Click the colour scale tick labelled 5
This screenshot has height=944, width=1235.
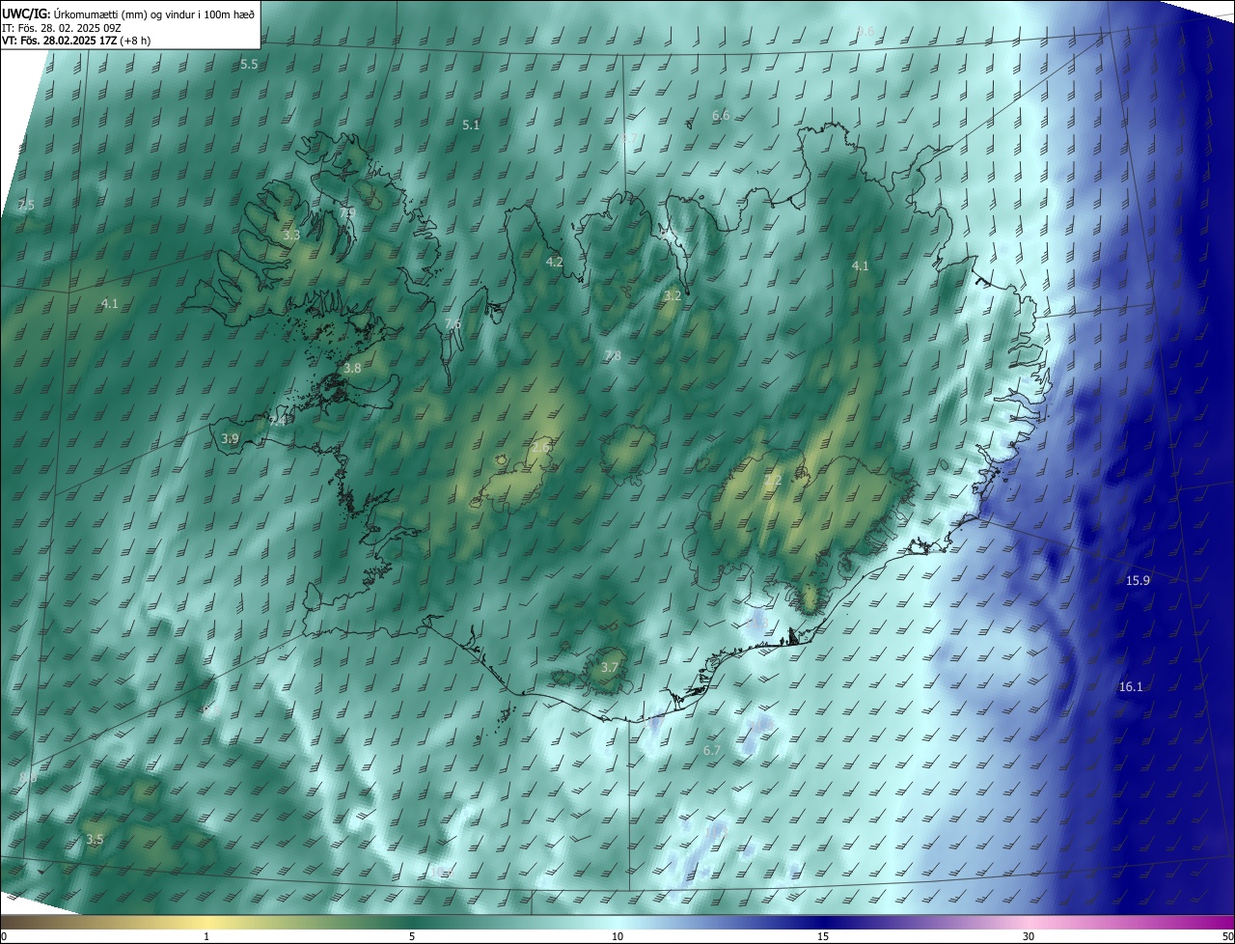[x=412, y=936]
